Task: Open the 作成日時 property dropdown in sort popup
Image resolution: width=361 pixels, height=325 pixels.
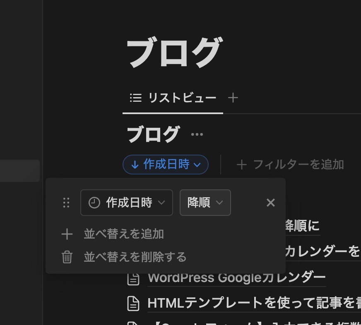Action: click(x=126, y=203)
